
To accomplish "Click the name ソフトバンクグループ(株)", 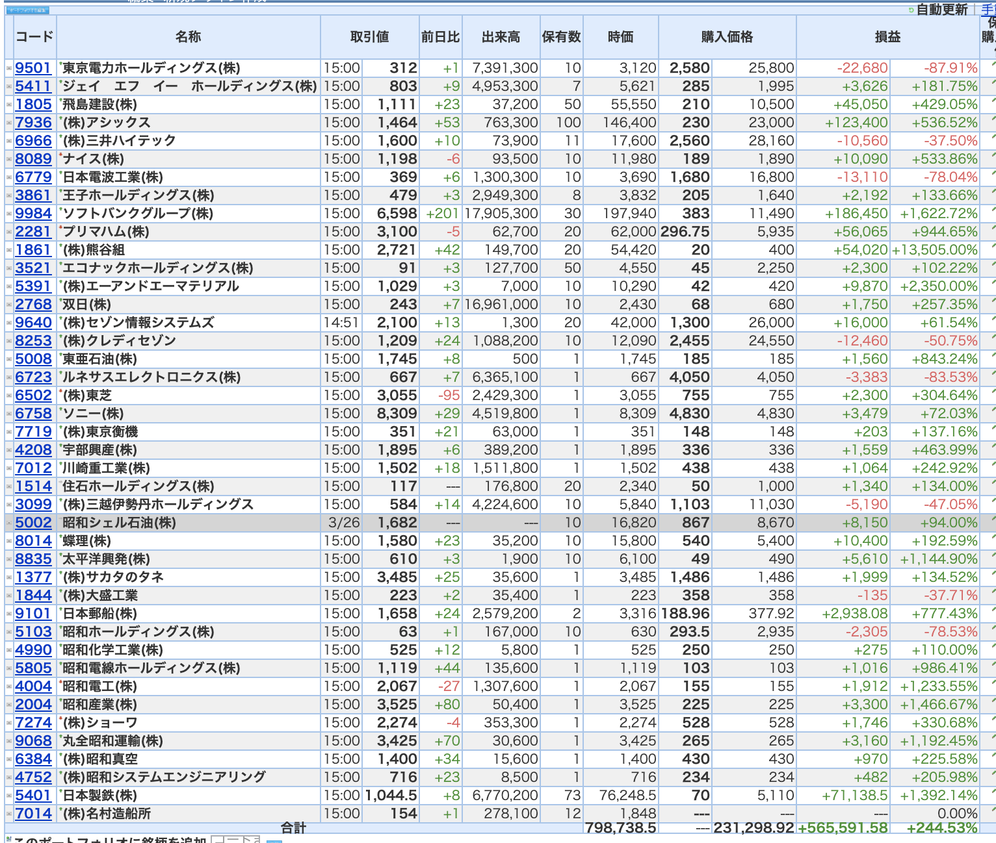I will [x=138, y=214].
